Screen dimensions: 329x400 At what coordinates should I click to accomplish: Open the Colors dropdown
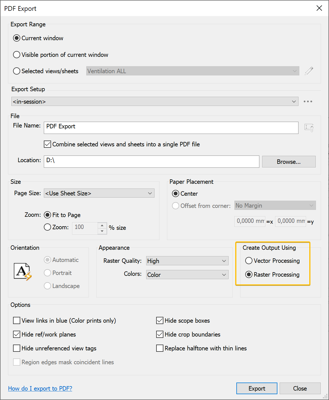point(187,274)
